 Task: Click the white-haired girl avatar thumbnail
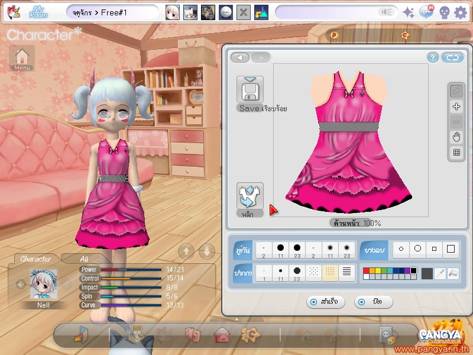tap(172, 12)
